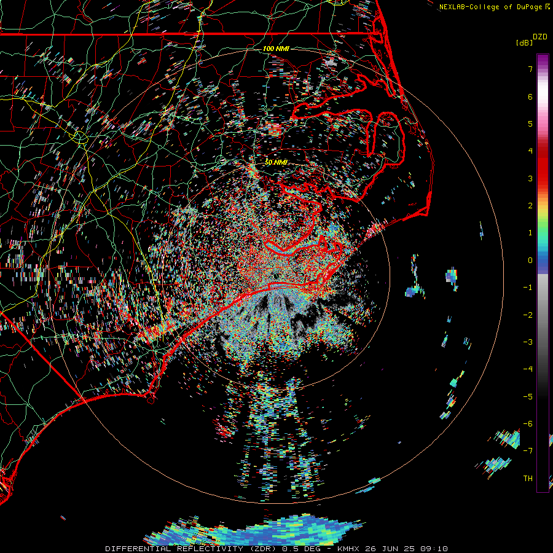Click the color scale value -5

coord(528,397)
